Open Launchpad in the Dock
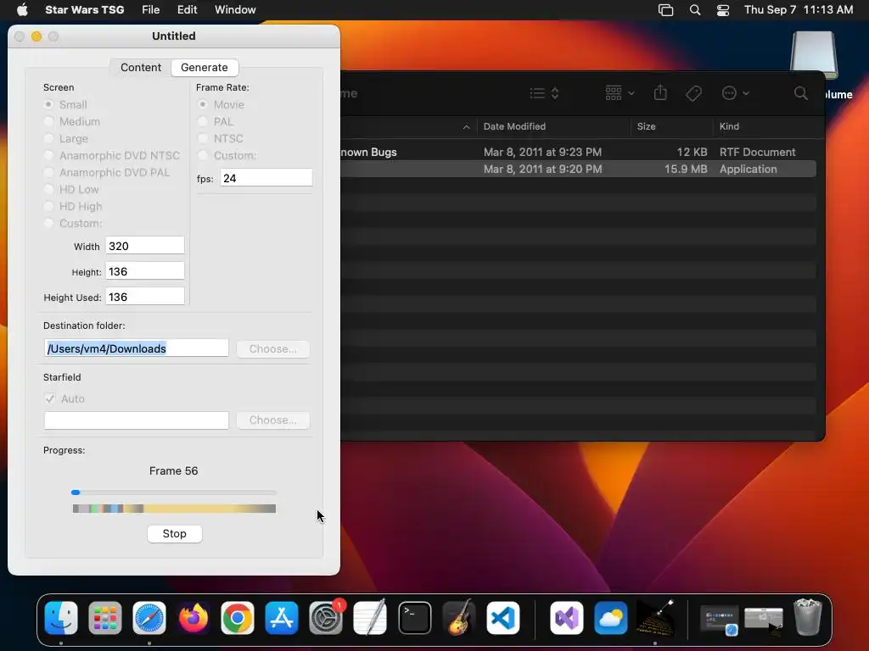This screenshot has width=869, height=651. 104,618
